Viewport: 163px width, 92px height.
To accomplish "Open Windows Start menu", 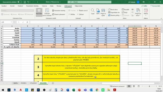I will pyautogui.click(x=3, y=90).
